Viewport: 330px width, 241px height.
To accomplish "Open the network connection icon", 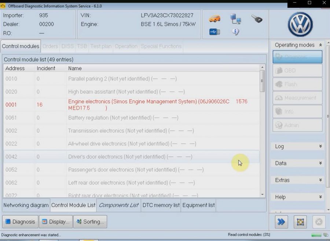I will (235, 18).
